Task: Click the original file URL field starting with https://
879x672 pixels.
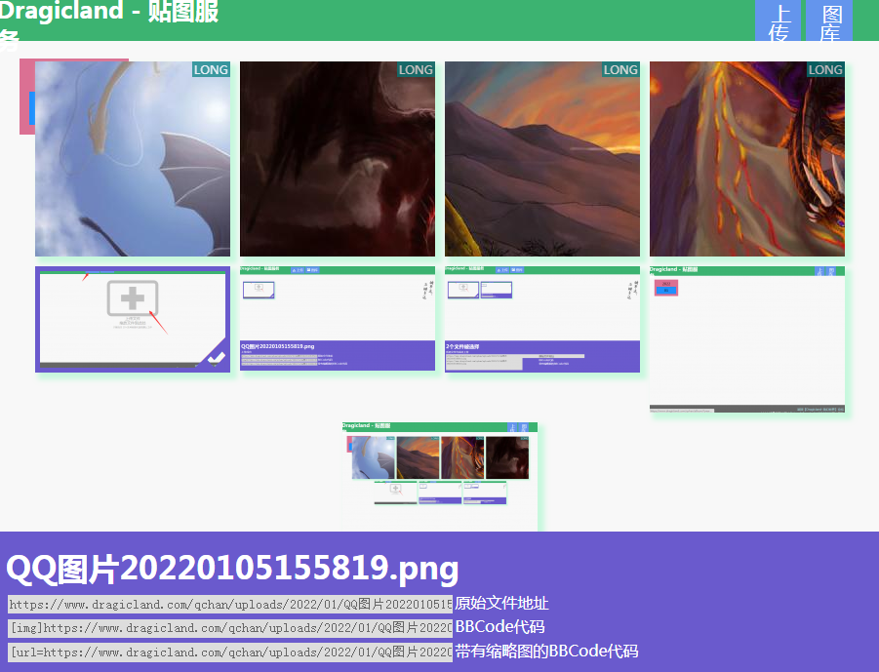Action: (230, 604)
